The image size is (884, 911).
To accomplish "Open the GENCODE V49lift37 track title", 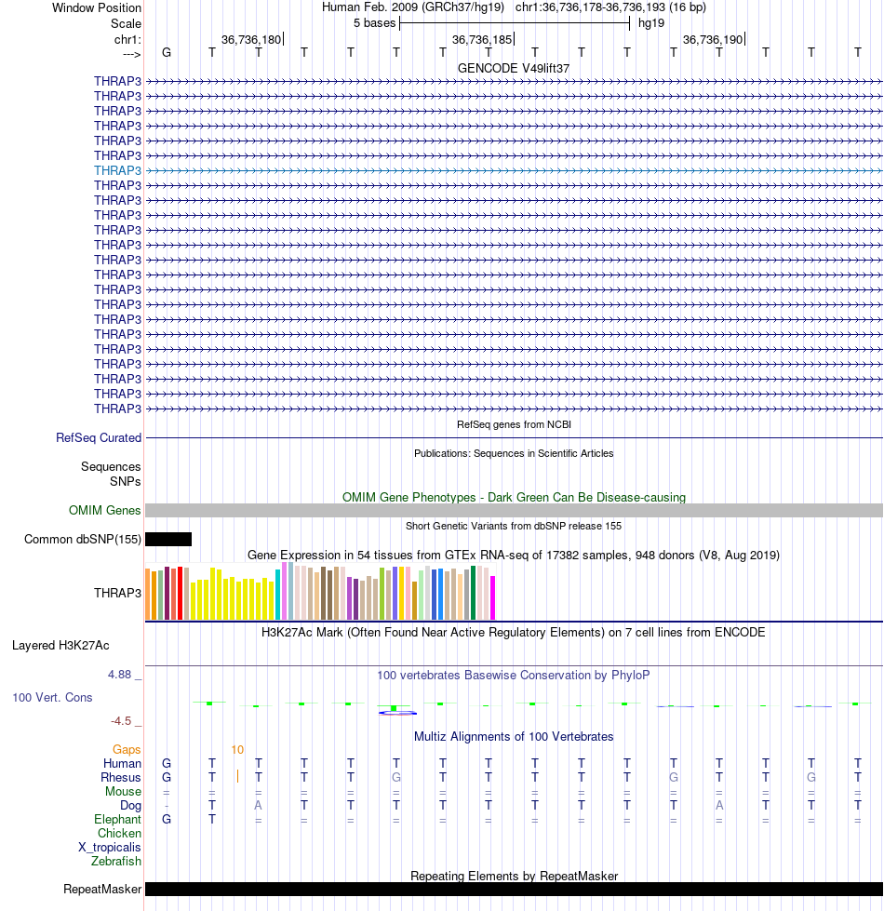I will click(x=514, y=69).
